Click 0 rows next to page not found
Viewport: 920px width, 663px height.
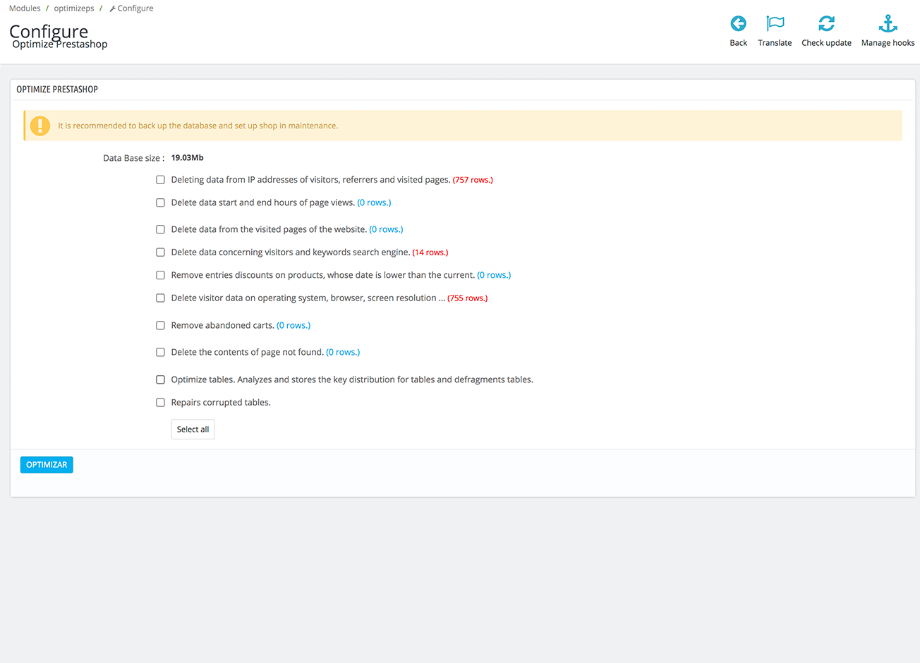point(343,352)
